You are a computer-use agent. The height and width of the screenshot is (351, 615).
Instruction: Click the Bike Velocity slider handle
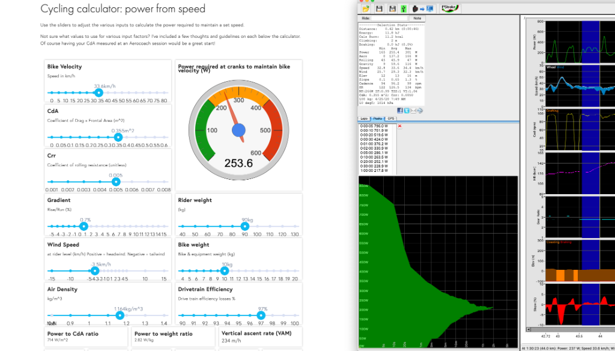98,94
